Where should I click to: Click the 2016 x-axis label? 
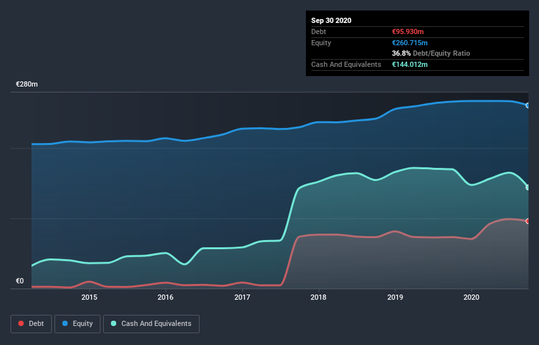(x=165, y=297)
